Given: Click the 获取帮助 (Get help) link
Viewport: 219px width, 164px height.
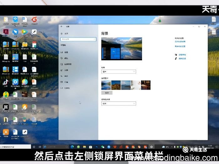Looking at the screenshot, I should (x=182, y=55).
